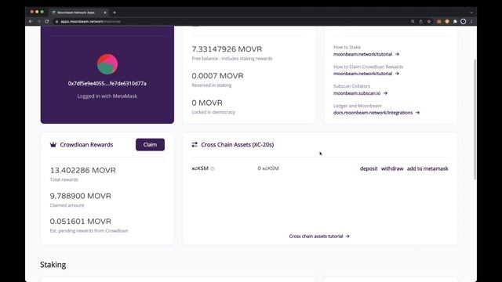Click the 0 xcKSM balance value

268,168
